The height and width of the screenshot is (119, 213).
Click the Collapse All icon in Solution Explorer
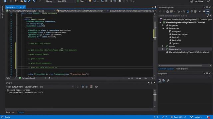[x=192, y=12]
